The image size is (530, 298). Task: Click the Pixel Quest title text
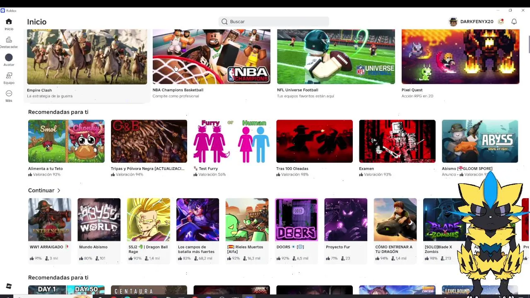[412, 90]
